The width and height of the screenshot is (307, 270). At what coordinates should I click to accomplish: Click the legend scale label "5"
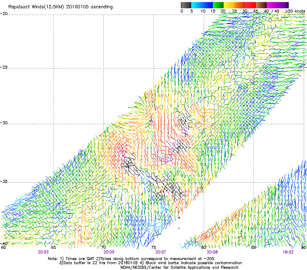click(192, 11)
